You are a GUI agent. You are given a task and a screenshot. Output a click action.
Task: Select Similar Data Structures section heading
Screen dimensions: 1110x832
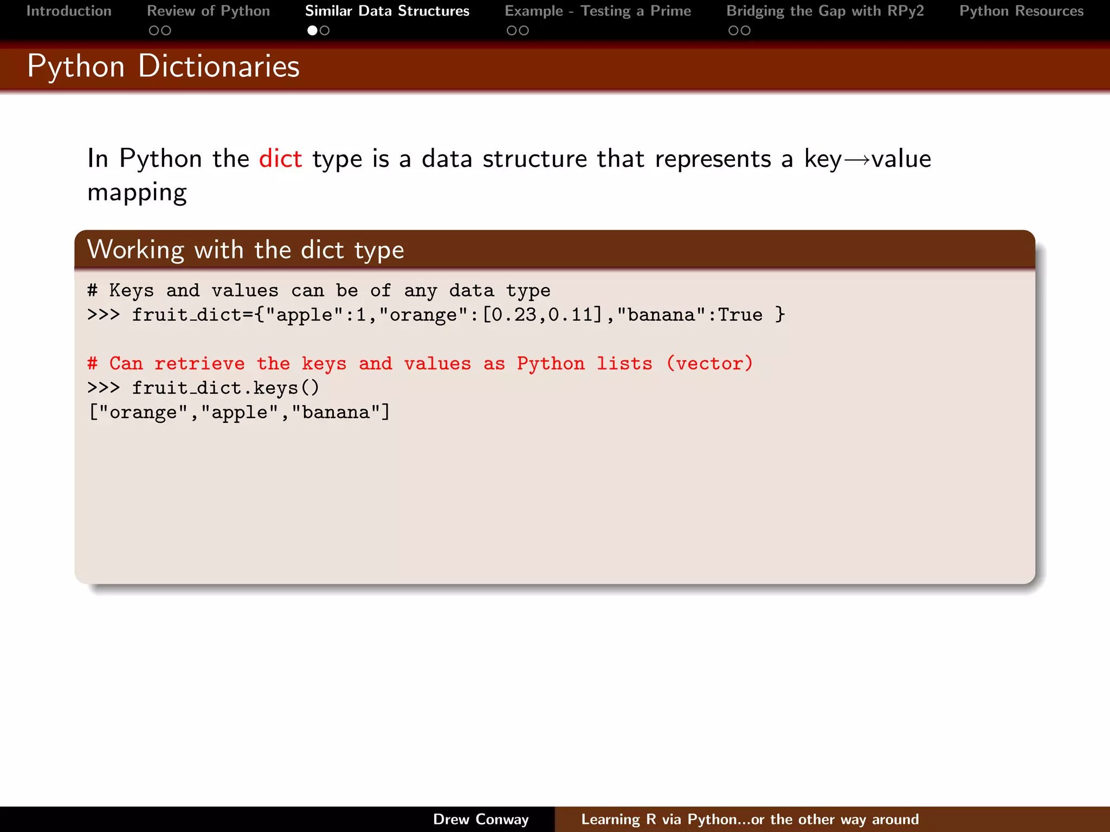pos(387,11)
